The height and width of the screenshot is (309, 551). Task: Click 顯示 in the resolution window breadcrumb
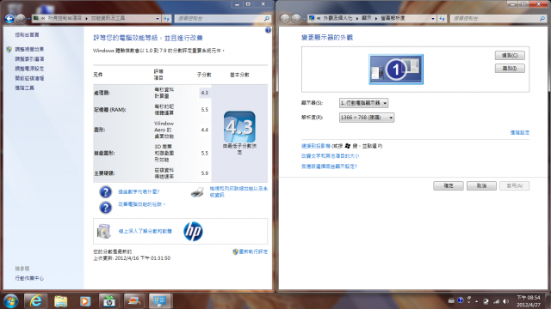(367, 18)
